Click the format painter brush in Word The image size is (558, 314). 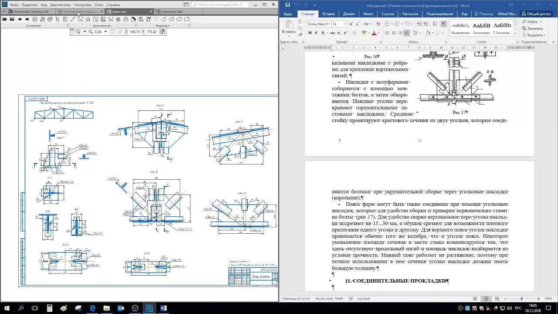pyautogui.click(x=299, y=34)
